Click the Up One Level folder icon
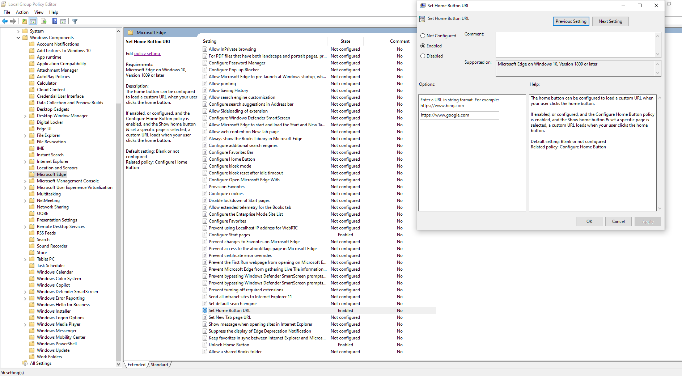The height and width of the screenshot is (376, 682). (x=24, y=21)
